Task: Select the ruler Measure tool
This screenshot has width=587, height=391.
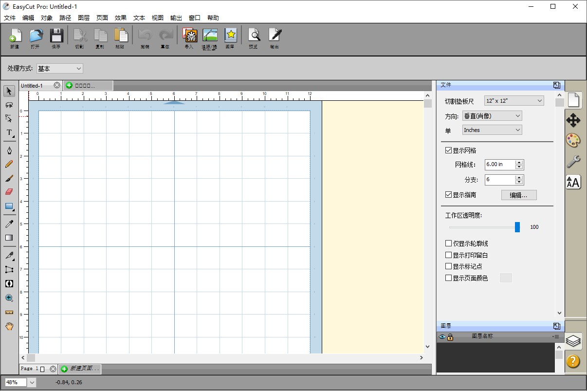Action: coord(9,312)
